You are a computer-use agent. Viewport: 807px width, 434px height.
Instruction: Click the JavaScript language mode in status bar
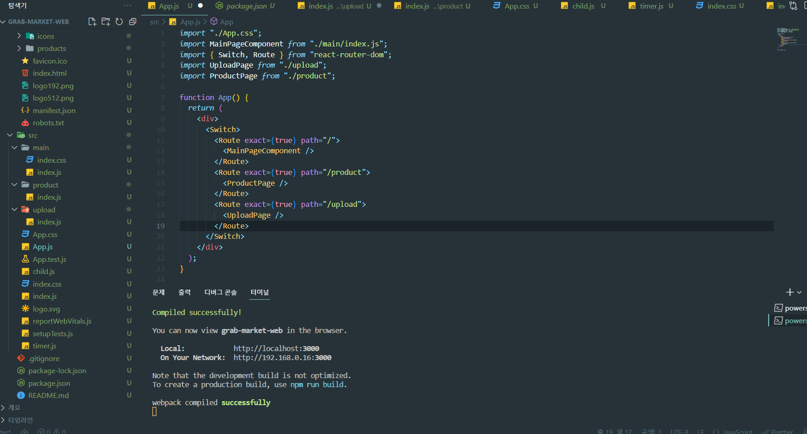click(x=738, y=431)
